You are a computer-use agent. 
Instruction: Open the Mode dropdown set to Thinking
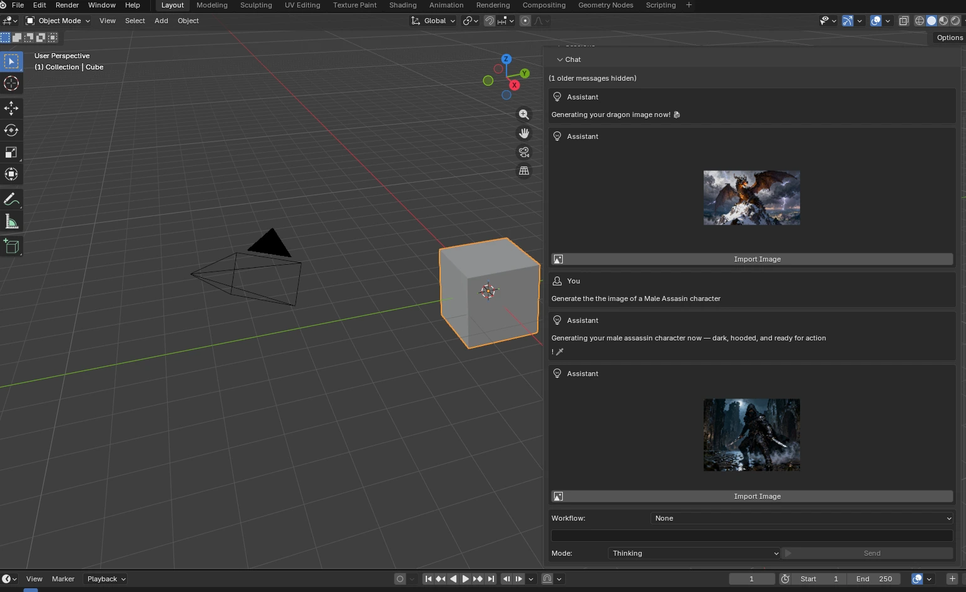(694, 553)
